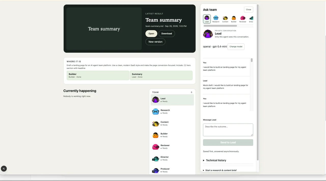Screen dimensions: 326x181
Task: Close the Ask team panel
Action: point(249,10)
